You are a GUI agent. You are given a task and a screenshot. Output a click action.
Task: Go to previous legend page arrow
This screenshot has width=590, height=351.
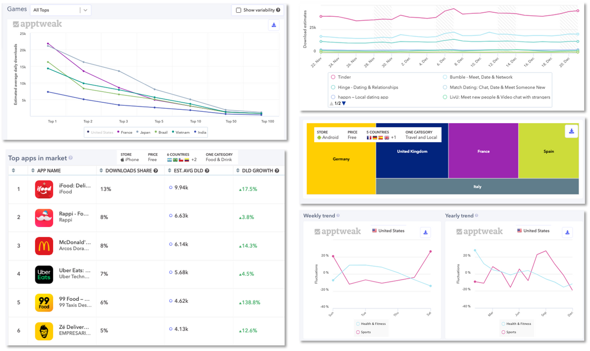(331, 103)
